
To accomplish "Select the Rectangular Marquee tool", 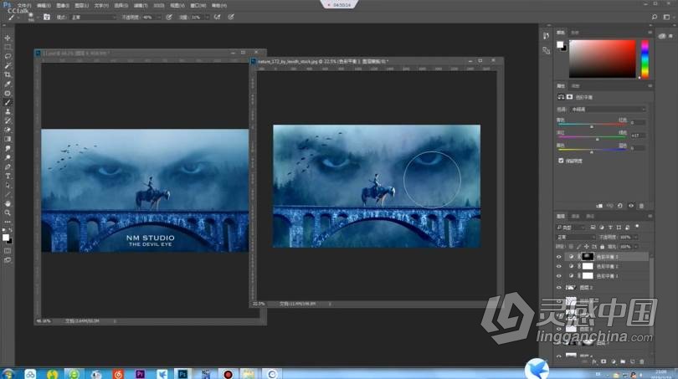I will (8, 47).
